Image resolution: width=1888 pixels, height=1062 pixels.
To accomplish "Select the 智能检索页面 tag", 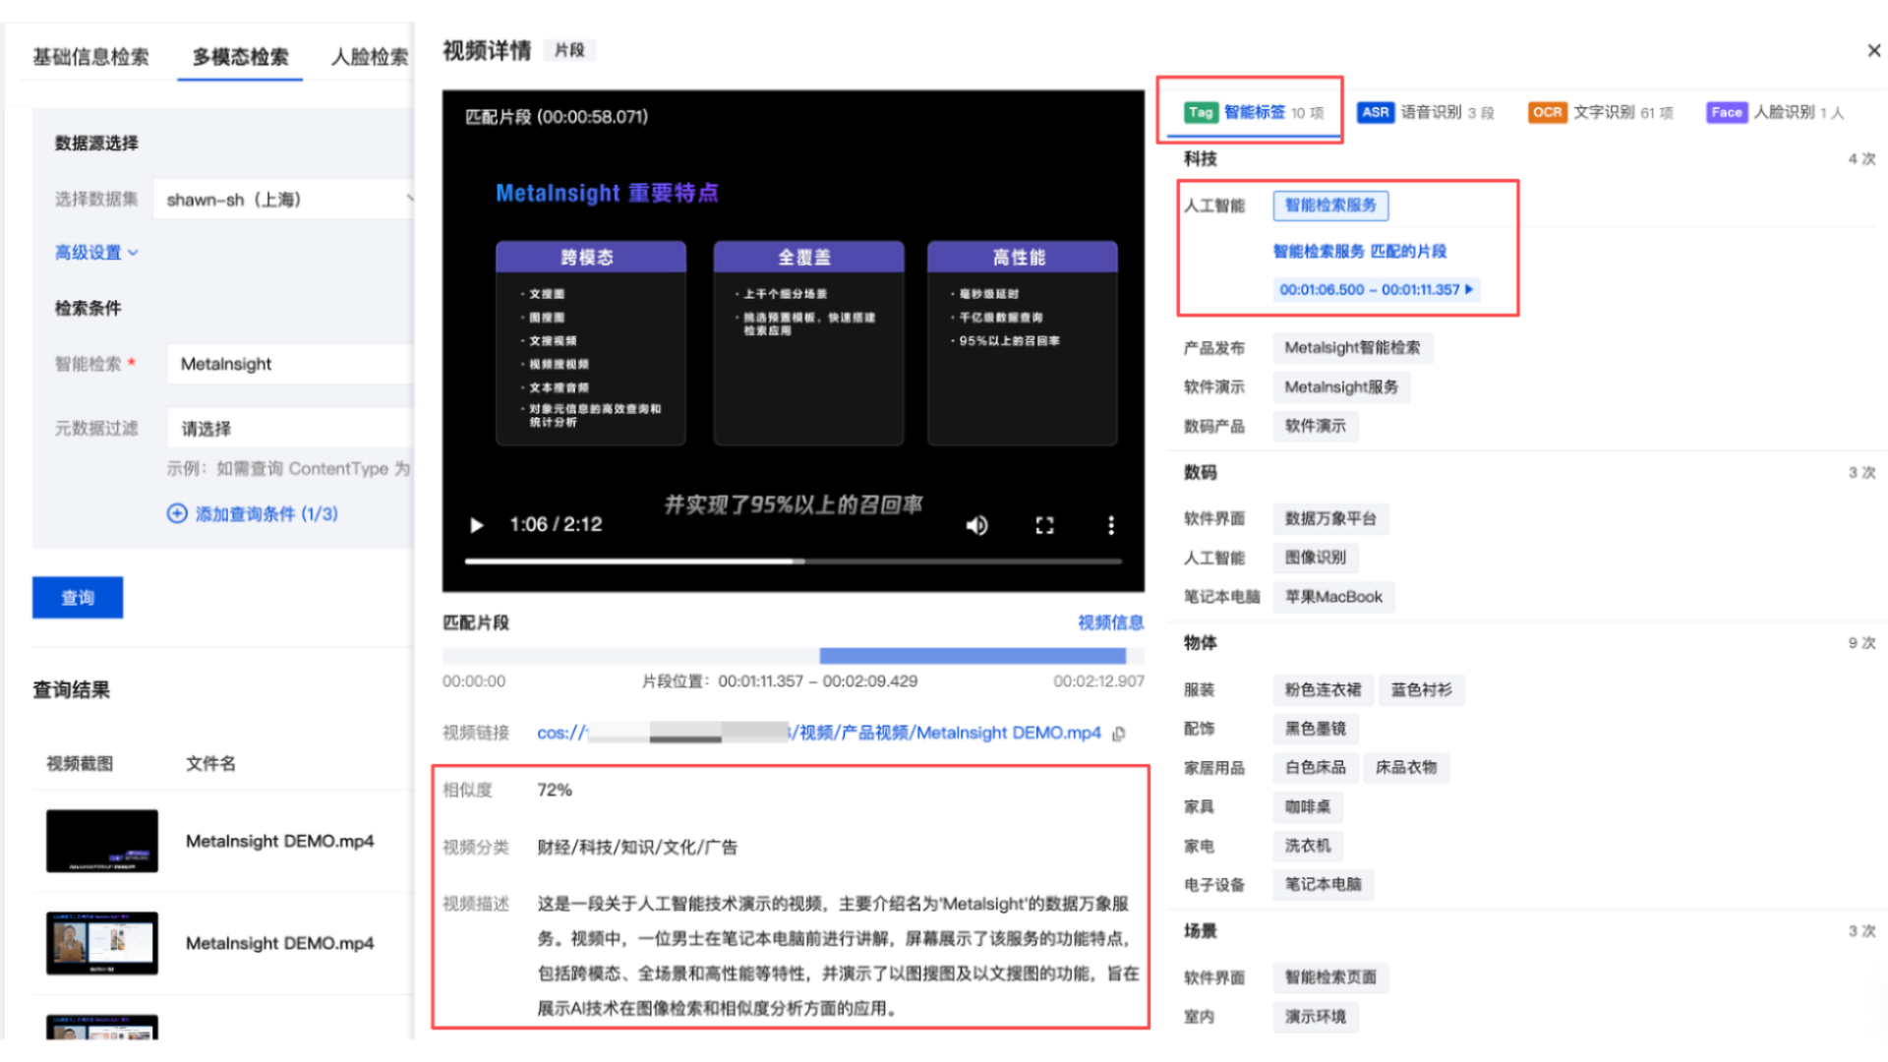I will pos(1330,977).
